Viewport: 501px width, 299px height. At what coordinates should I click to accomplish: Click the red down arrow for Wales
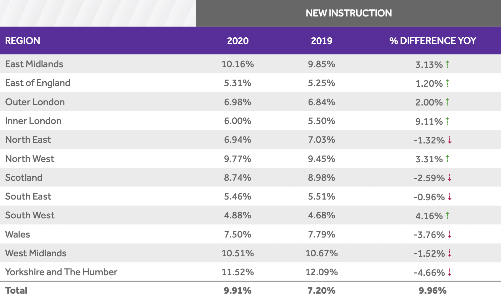[450, 234]
